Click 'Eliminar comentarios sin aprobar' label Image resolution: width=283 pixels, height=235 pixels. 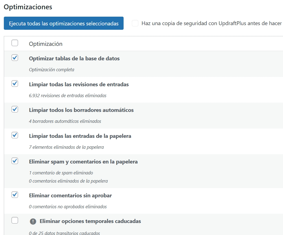pyautogui.click(x=70, y=195)
